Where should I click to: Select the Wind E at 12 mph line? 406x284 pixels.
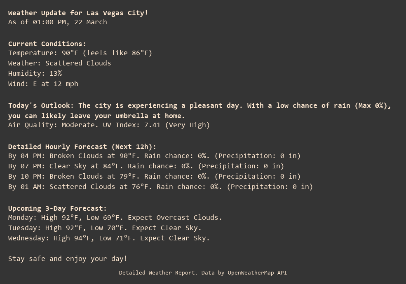43,84
